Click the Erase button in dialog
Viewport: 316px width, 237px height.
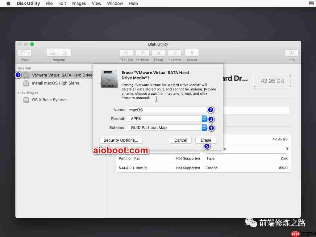206,140
